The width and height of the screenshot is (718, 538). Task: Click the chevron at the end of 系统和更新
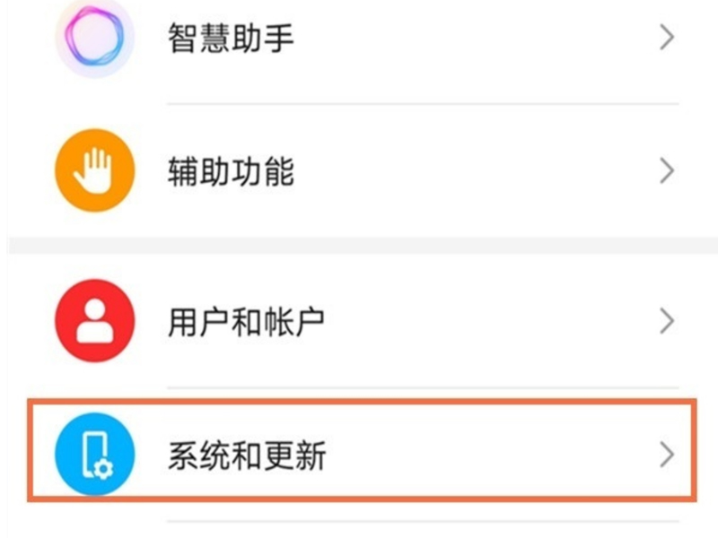666,456
